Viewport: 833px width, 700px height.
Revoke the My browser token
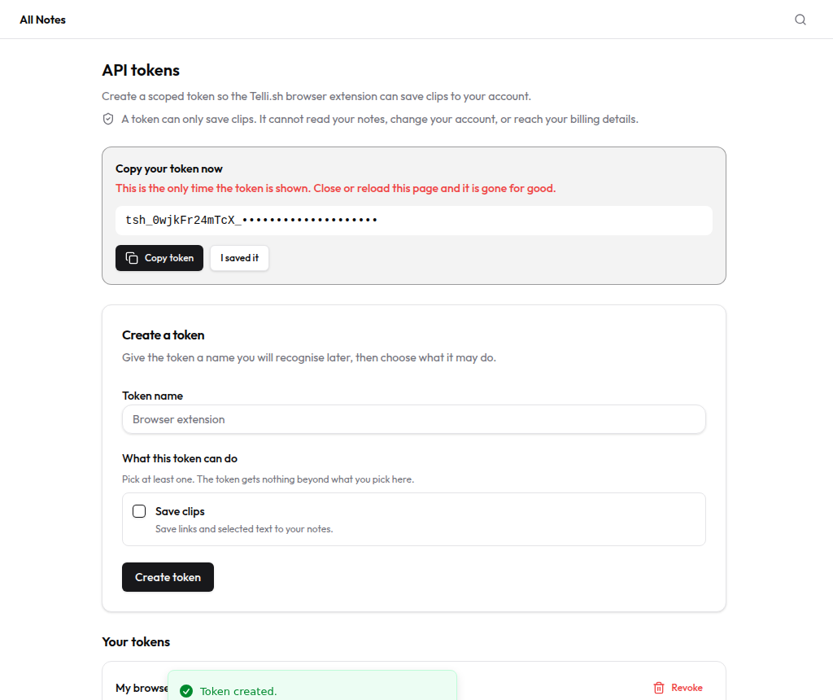tap(678, 688)
